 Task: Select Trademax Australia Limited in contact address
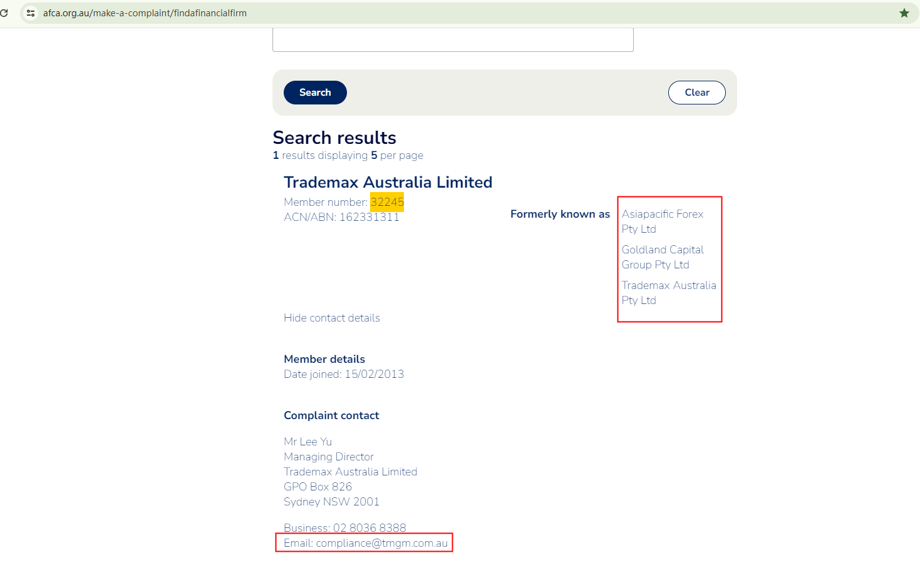(x=350, y=472)
